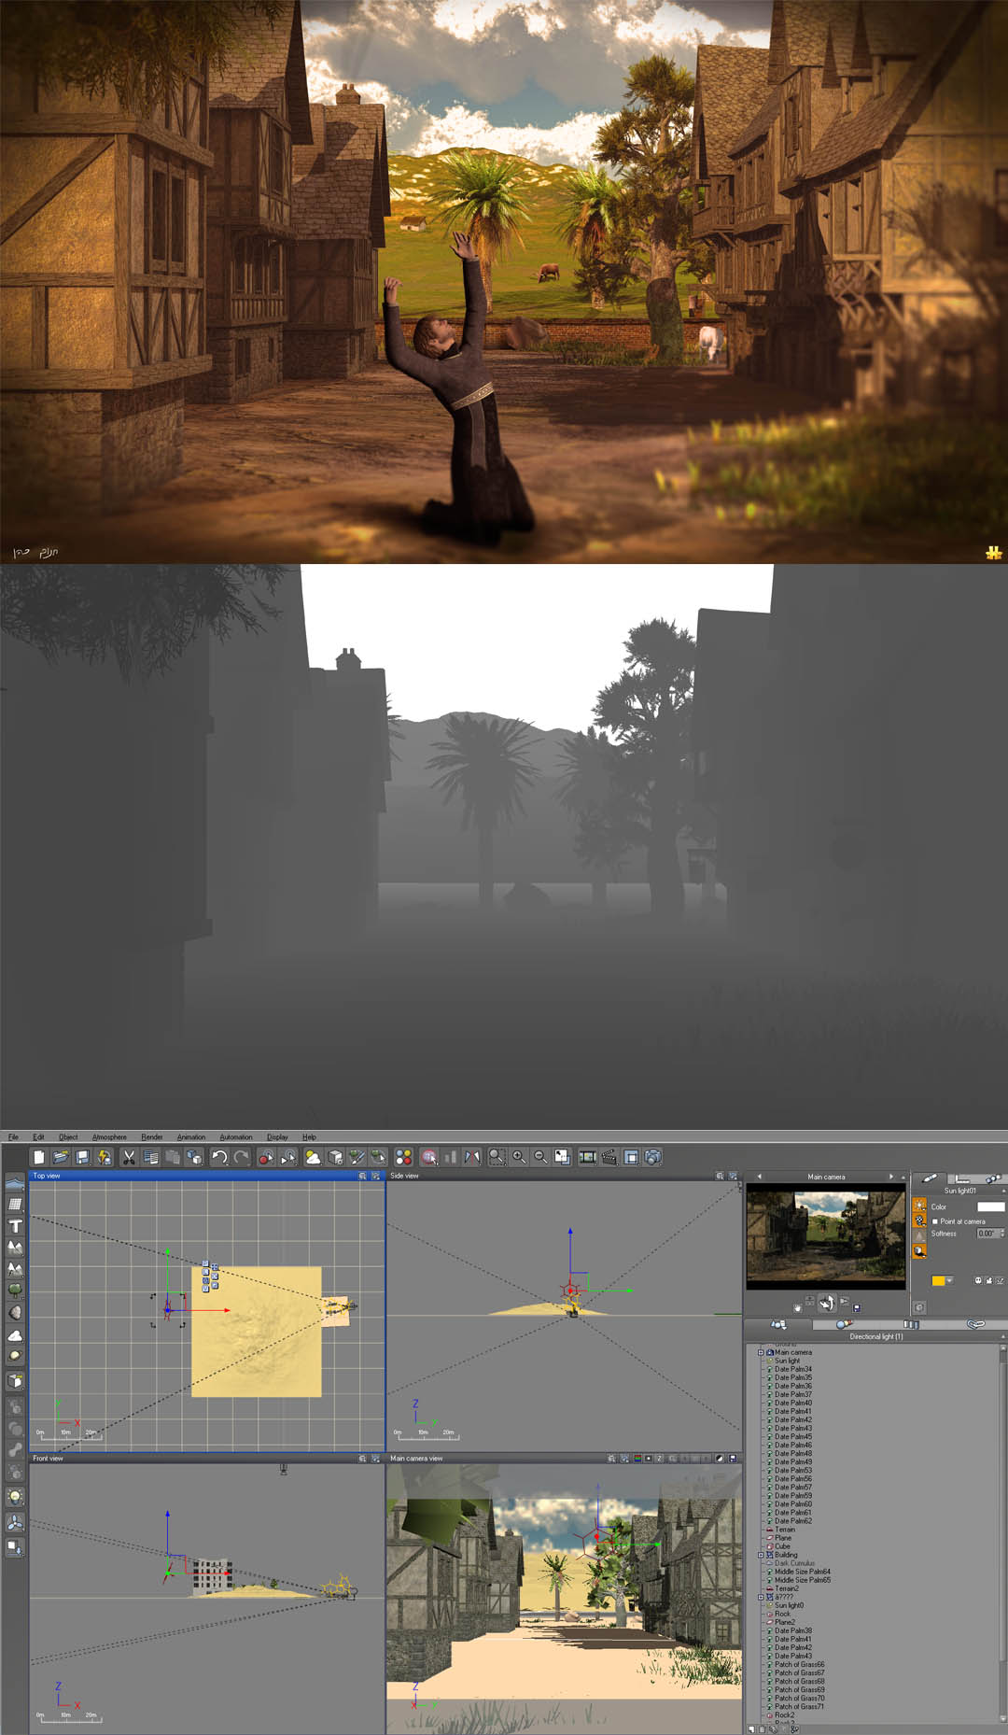Switch to previous camera with left arrow

coord(759,1177)
